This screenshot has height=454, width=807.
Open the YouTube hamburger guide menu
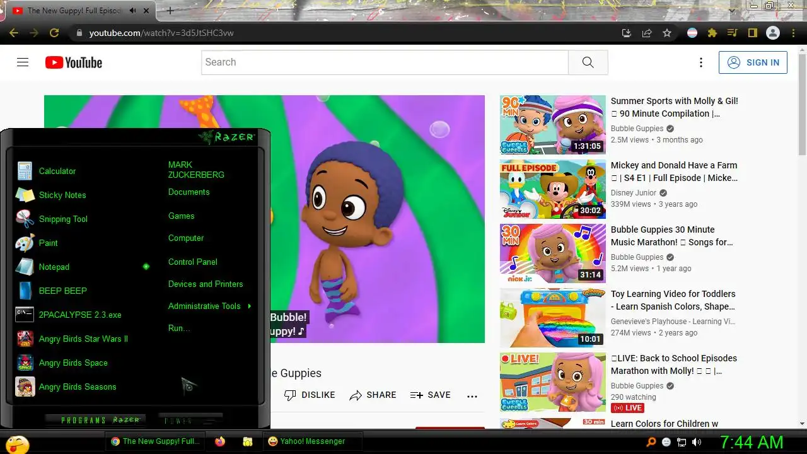pos(23,62)
